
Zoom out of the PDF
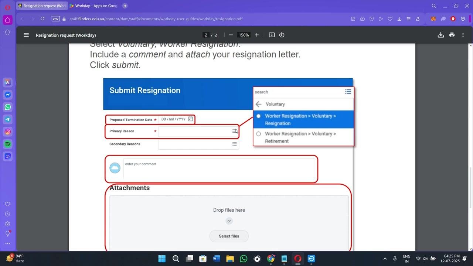pyautogui.click(x=231, y=35)
